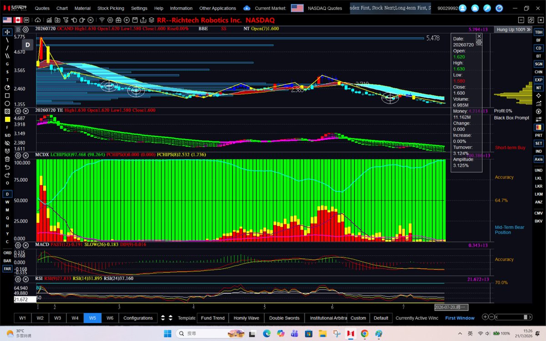The height and width of the screenshot is (341, 546).
Task: Select the triple parallel lines tool
Action: [x=7, y=56]
